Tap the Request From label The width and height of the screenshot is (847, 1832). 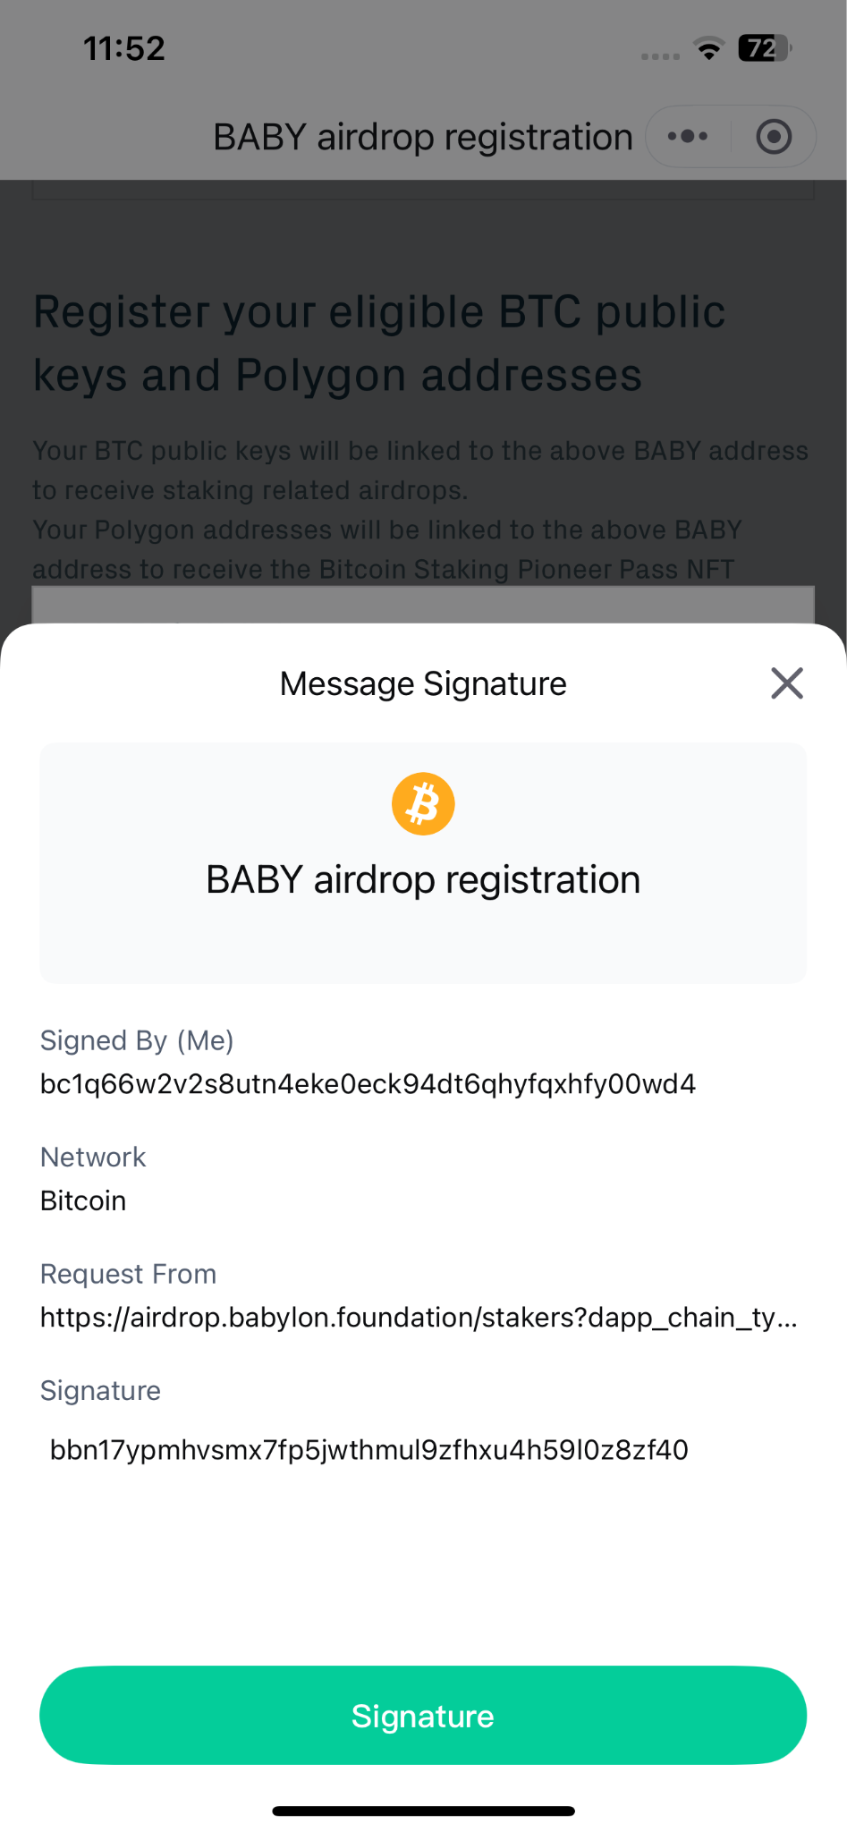point(129,1274)
